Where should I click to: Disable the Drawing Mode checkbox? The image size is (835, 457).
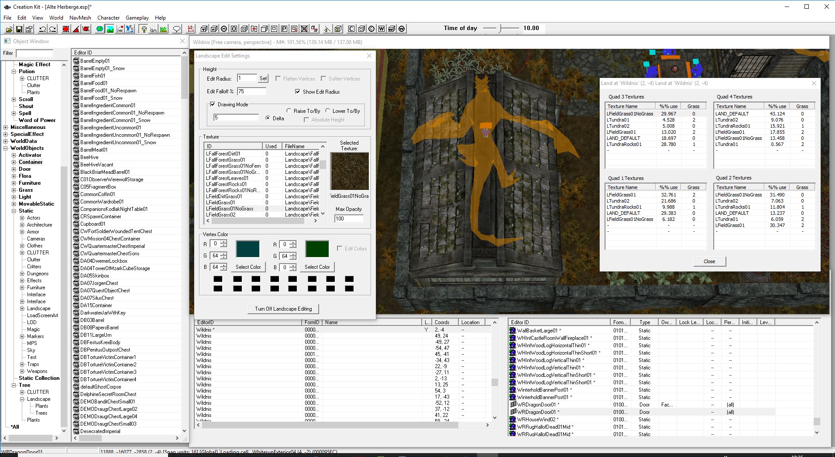[x=213, y=105]
